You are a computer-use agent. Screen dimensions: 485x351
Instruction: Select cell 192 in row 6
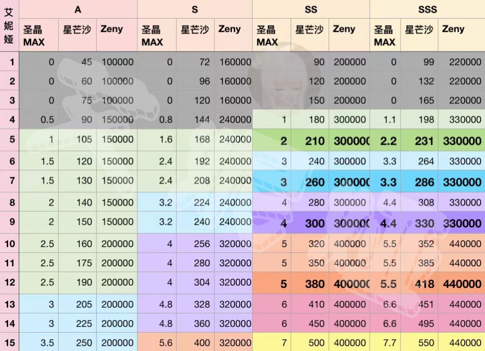(x=195, y=161)
